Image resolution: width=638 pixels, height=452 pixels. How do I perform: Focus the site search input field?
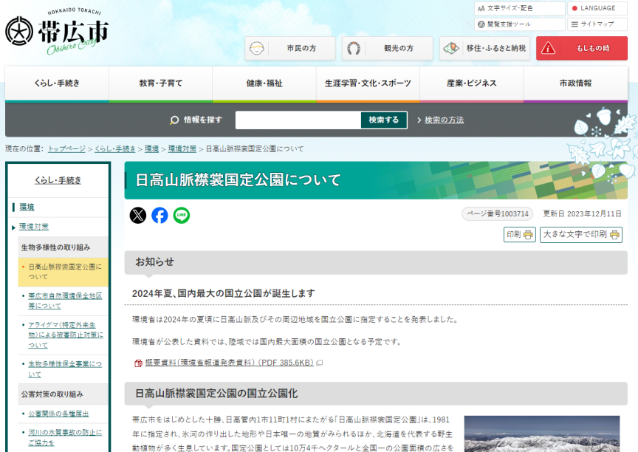(x=298, y=120)
